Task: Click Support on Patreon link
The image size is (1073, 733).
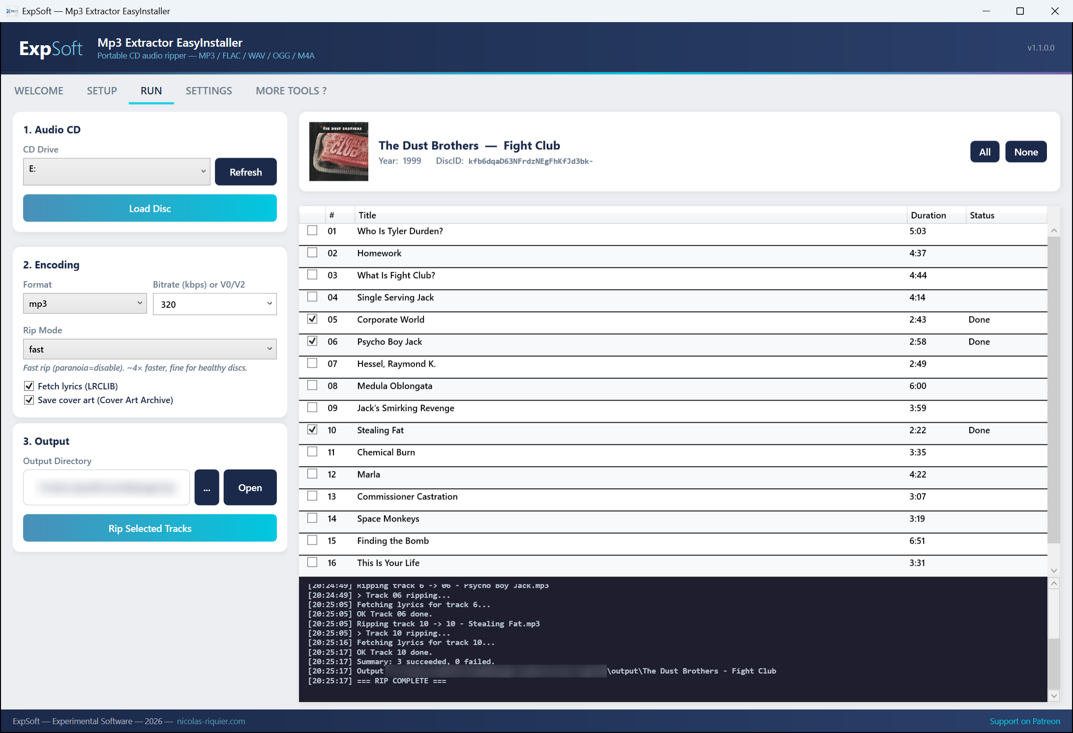Action: coord(1025,721)
